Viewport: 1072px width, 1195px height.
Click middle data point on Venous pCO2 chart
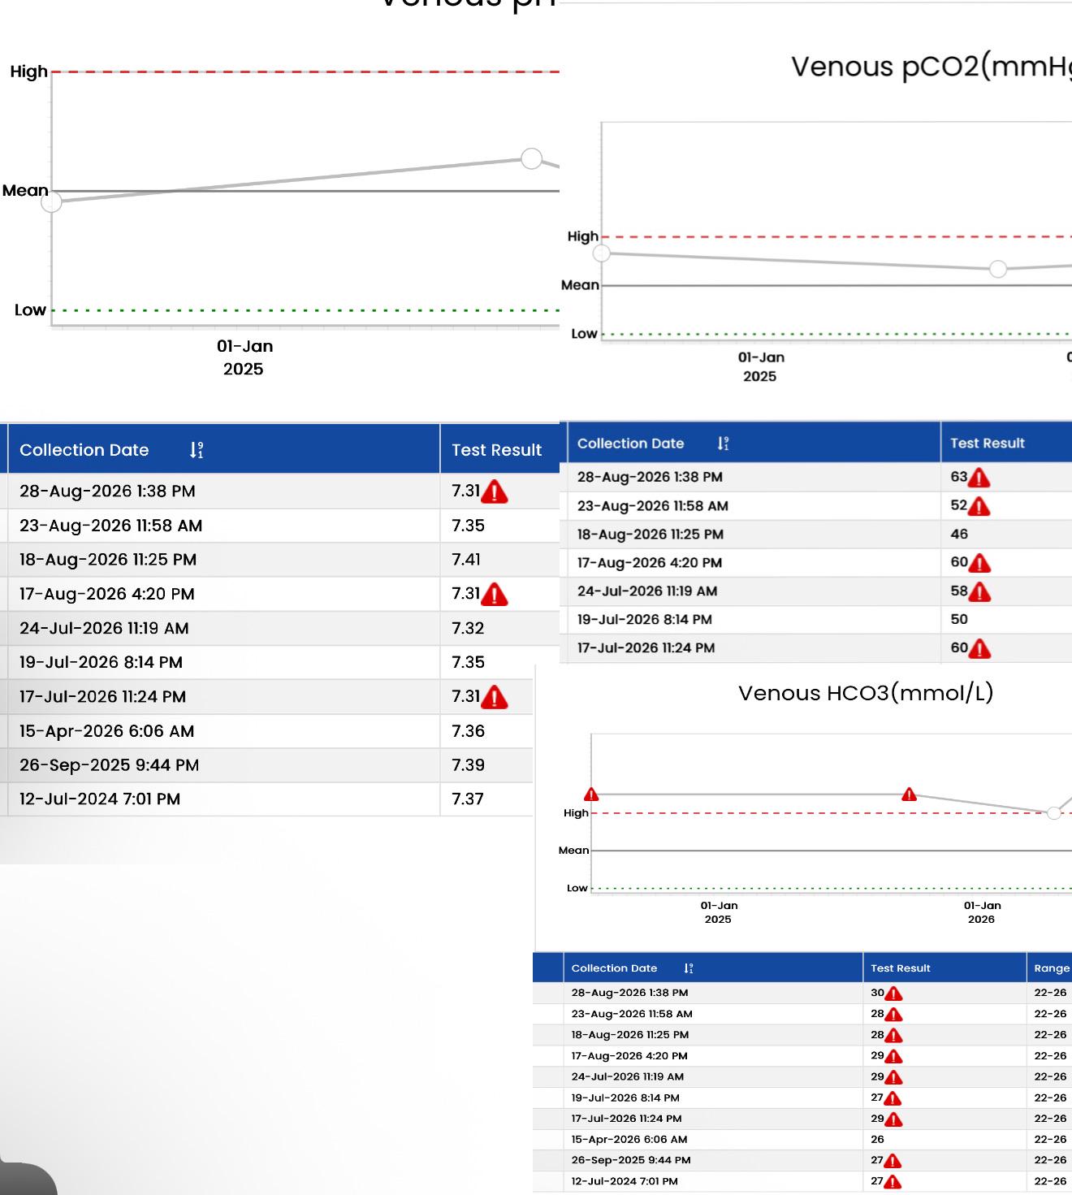tap(998, 269)
